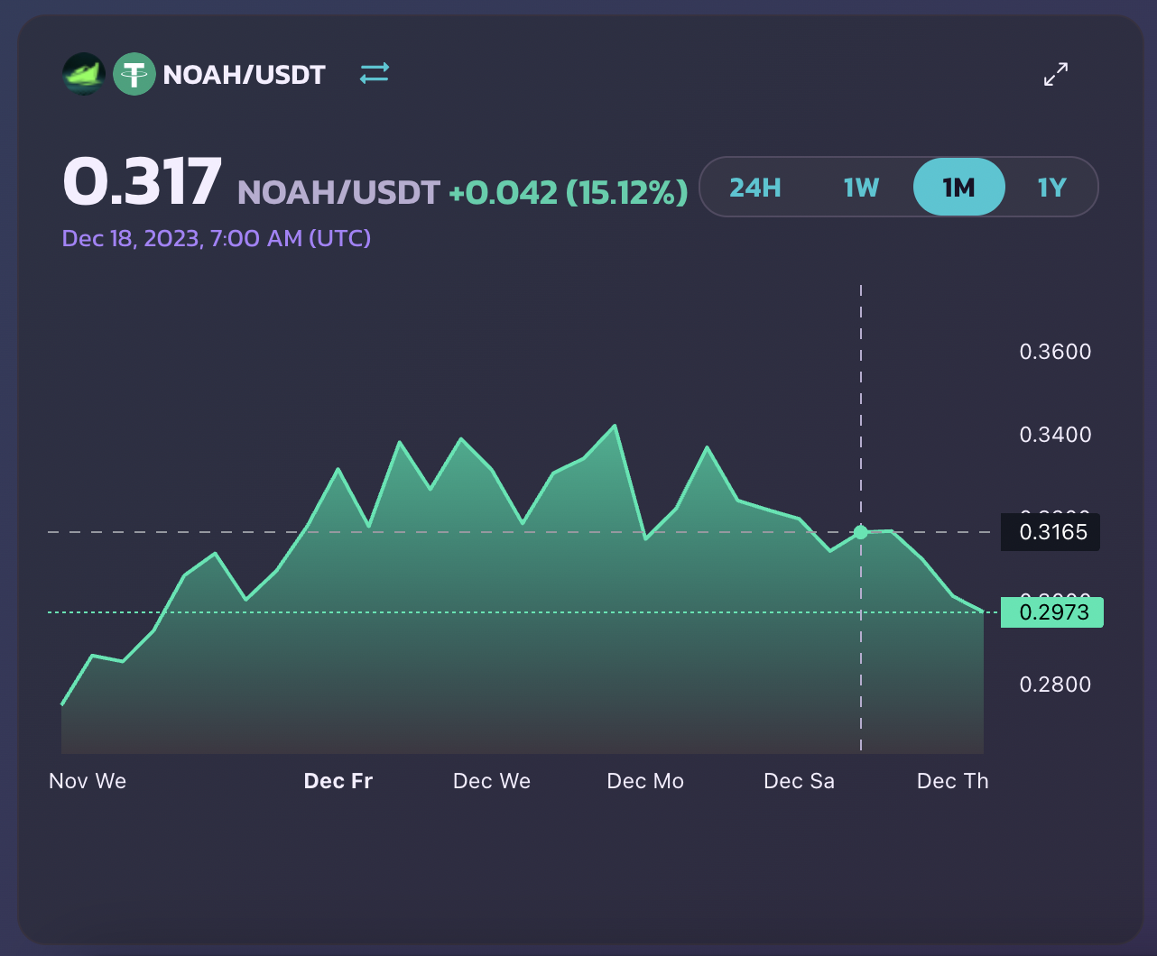Click the green 0.2973 current price tag
Screen dimensions: 1157x956
[x=1051, y=612]
